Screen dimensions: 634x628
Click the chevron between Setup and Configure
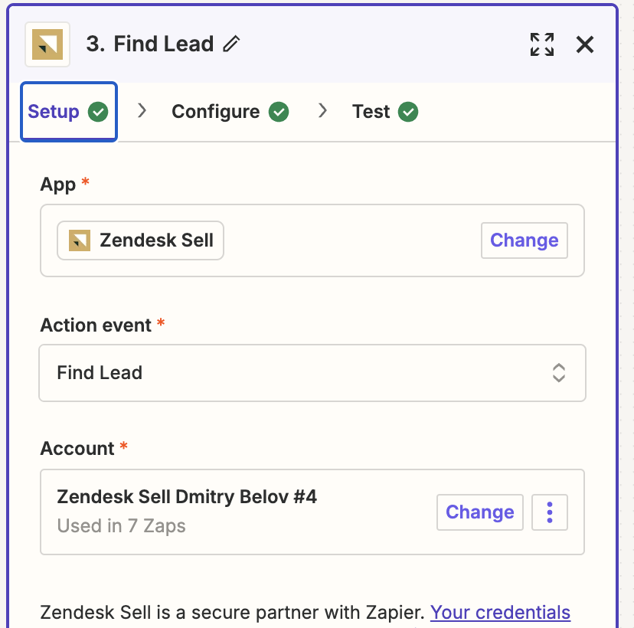(142, 110)
